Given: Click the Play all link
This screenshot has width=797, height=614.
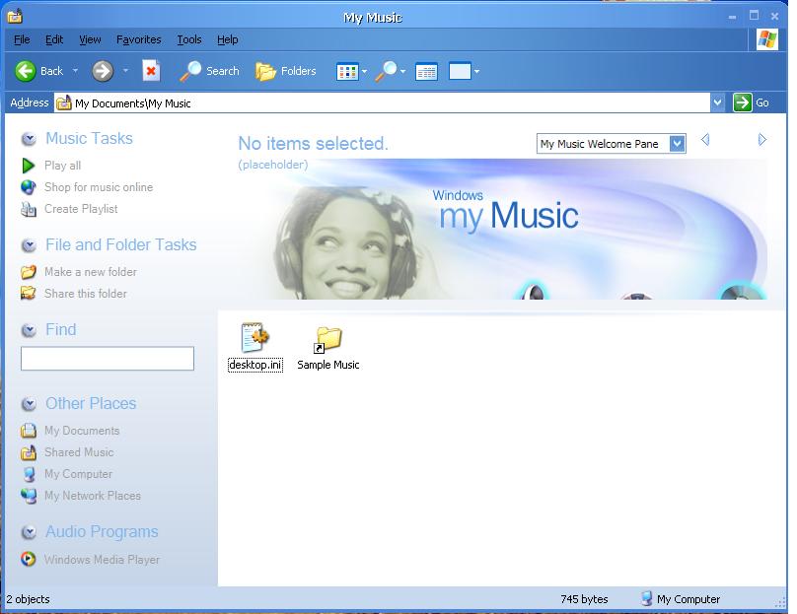Looking at the screenshot, I should (x=62, y=166).
